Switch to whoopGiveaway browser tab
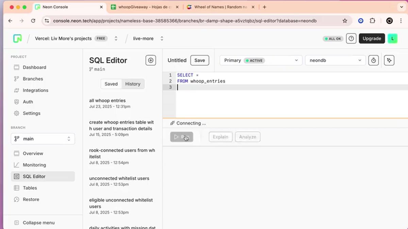Image resolution: width=408 pixels, height=229 pixels. pos(145,7)
